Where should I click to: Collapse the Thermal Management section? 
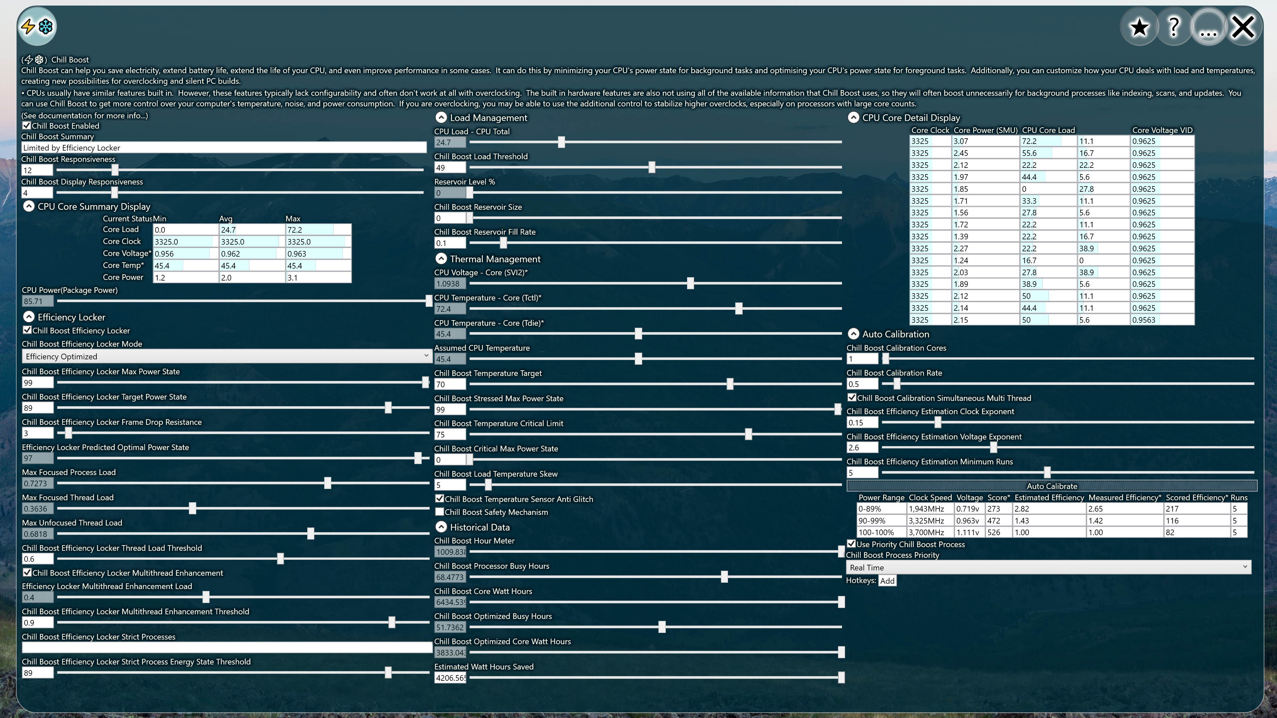pos(441,258)
